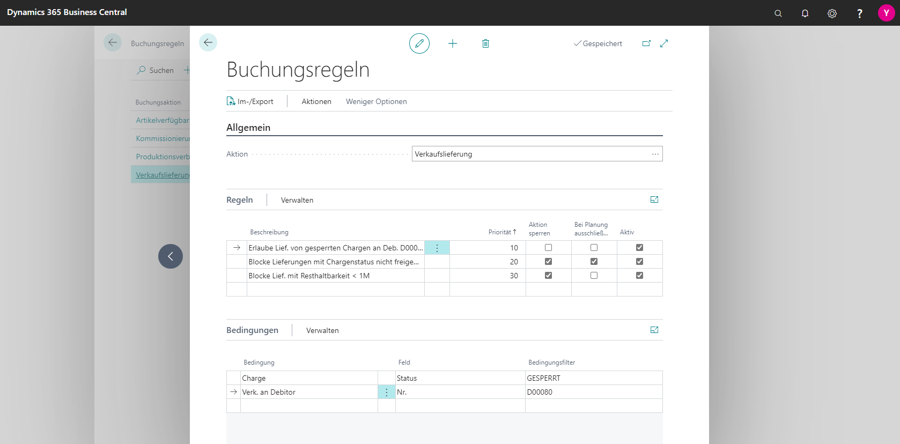
Task: Open settings gear in top bar
Action: pyautogui.click(x=832, y=13)
